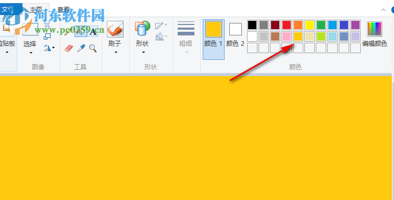Click the Resize icon in 图像 group
394x200 pixels.
(x=47, y=36)
